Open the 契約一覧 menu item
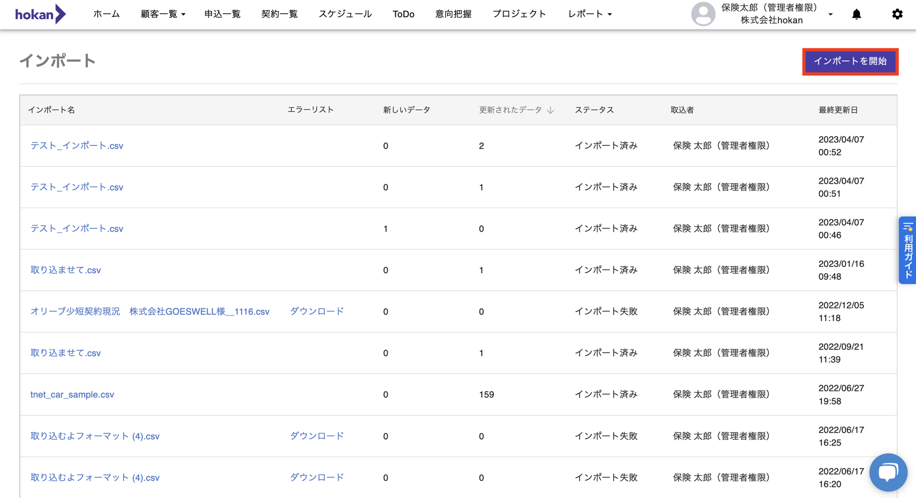Image resolution: width=916 pixels, height=498 pixels. pos(279,14)
